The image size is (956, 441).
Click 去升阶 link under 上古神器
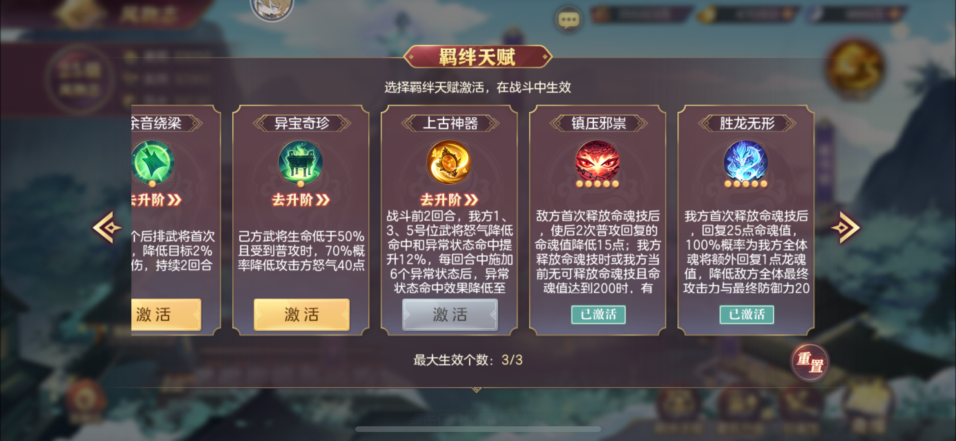point(449,200)
